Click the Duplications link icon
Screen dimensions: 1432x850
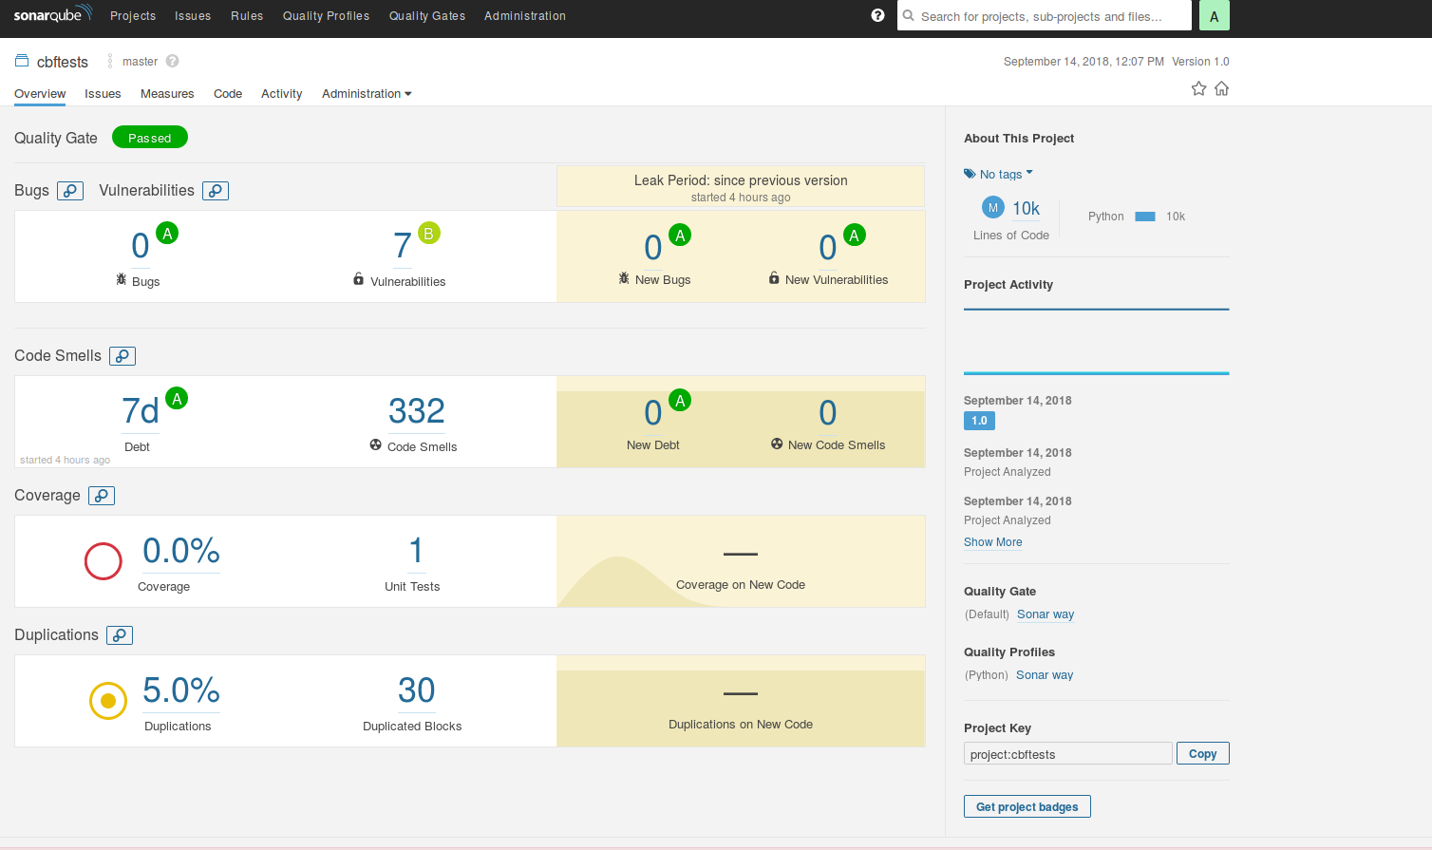pos(119,634)
